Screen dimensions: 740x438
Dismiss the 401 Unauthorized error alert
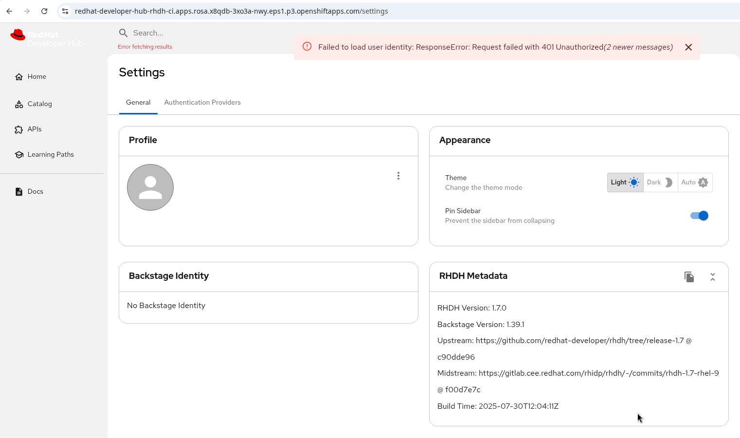[x=688, y=47]
